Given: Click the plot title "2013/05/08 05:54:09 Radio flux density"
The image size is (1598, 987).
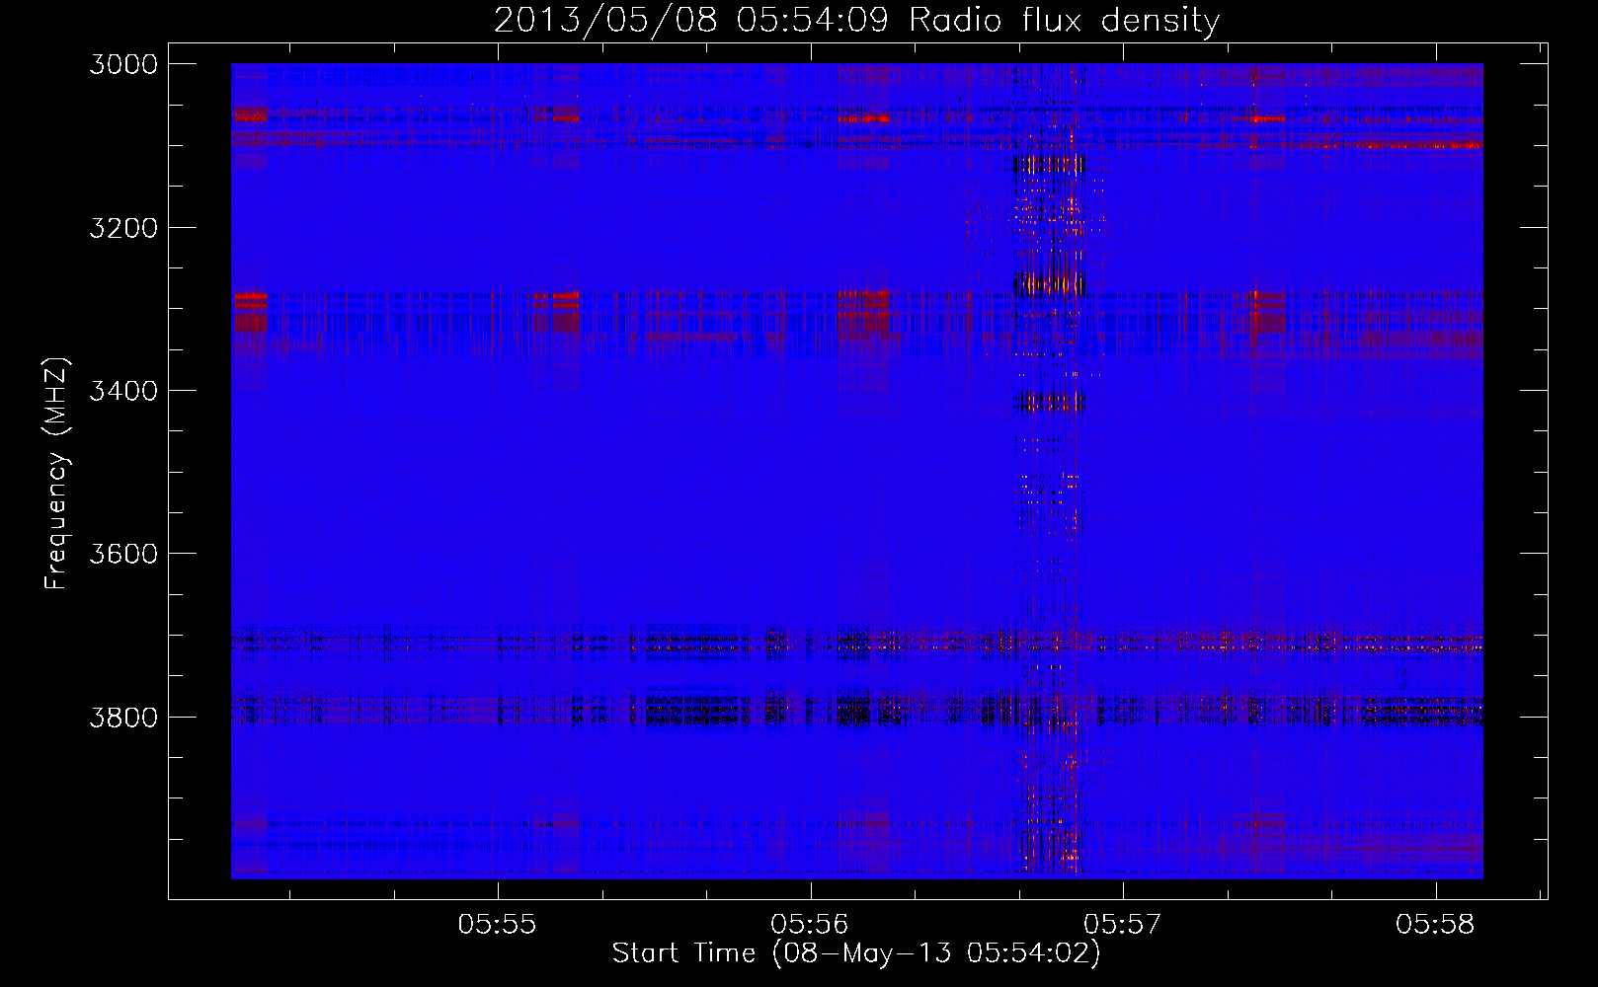Looking at the screenshot, I should point(856,21).
